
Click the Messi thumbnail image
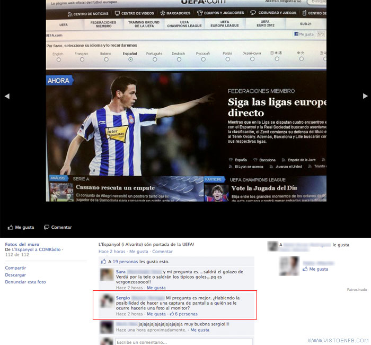216,193
